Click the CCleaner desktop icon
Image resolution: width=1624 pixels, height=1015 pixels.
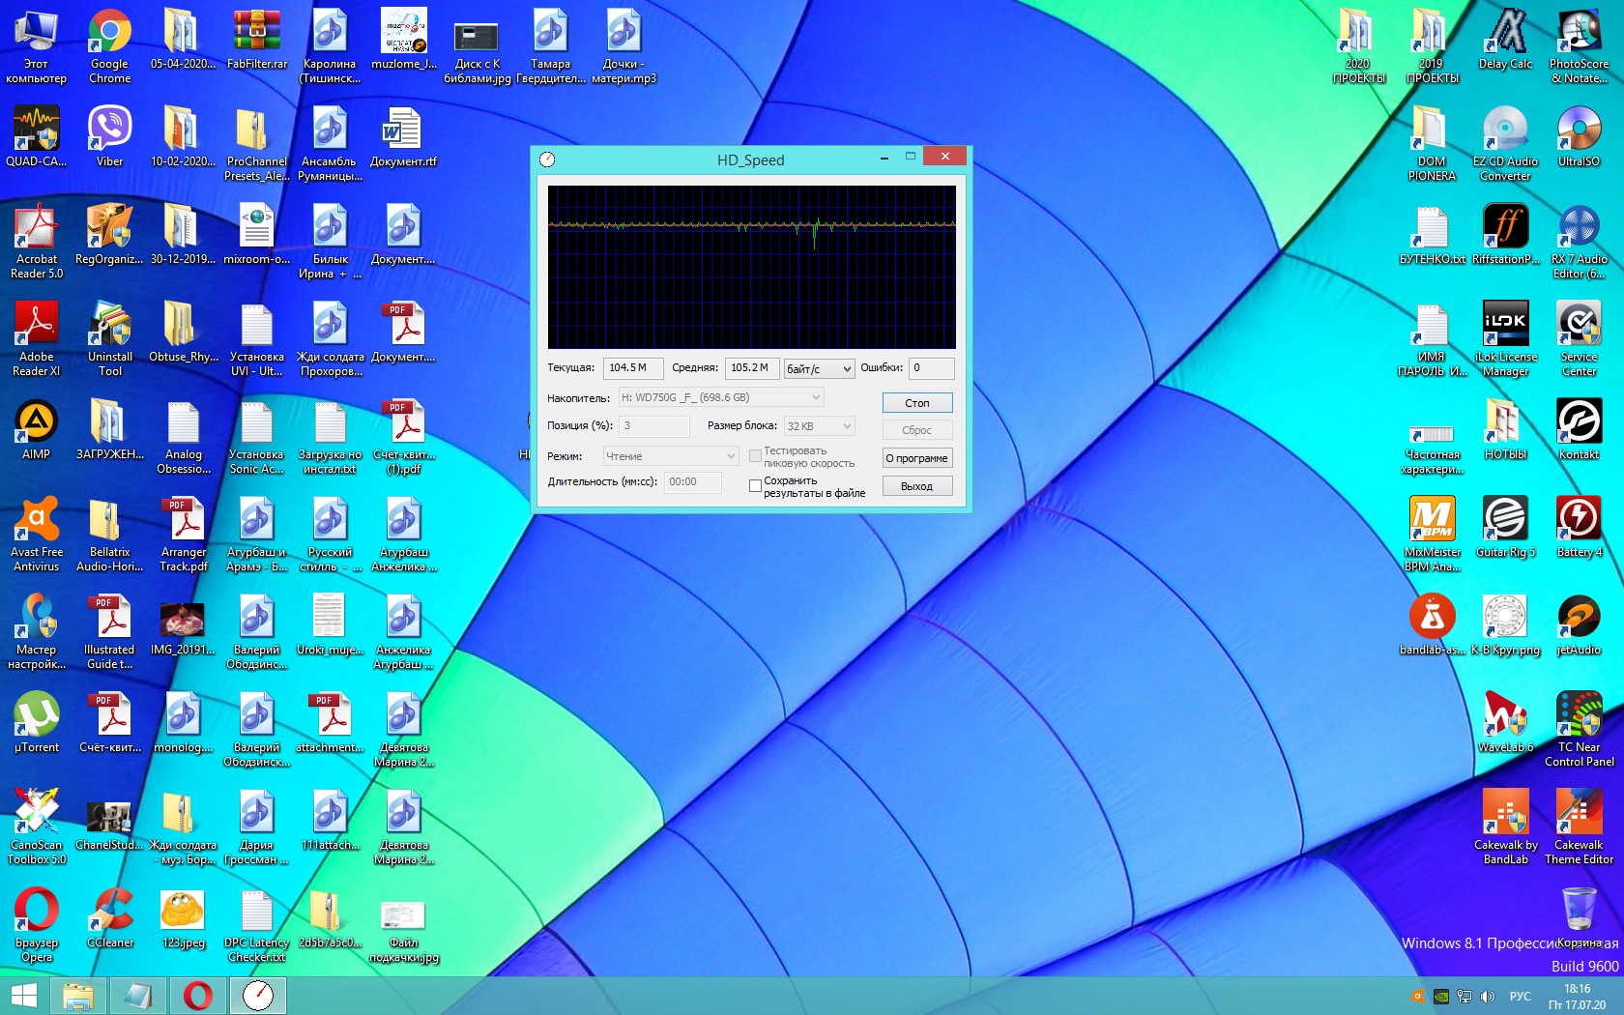pos(109,911)
